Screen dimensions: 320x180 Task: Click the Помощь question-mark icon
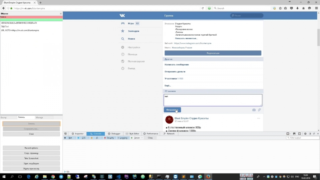(x=123, y=54)
